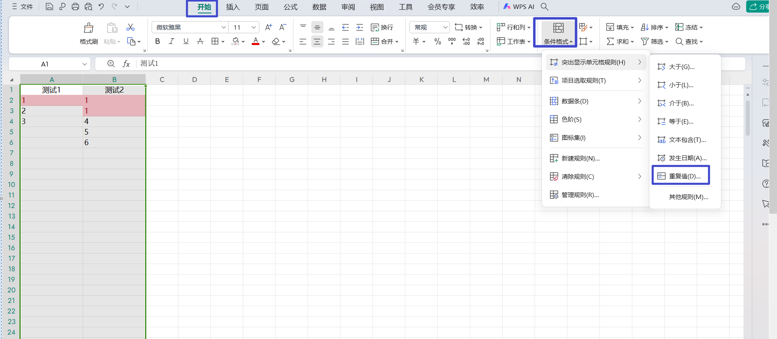The height and width of the screenshot is (339, 777).
Task: Switch to the Data (数据) tab
Action: (x=319, y=7)
